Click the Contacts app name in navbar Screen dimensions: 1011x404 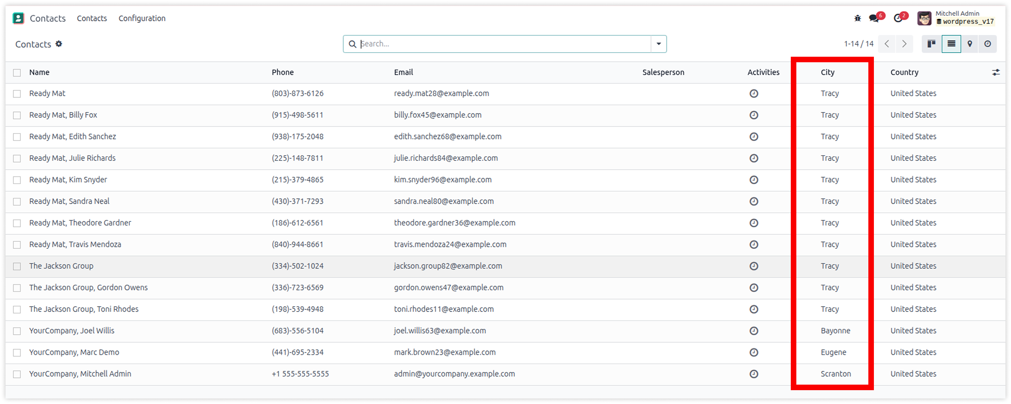click(x=47, y=18)
